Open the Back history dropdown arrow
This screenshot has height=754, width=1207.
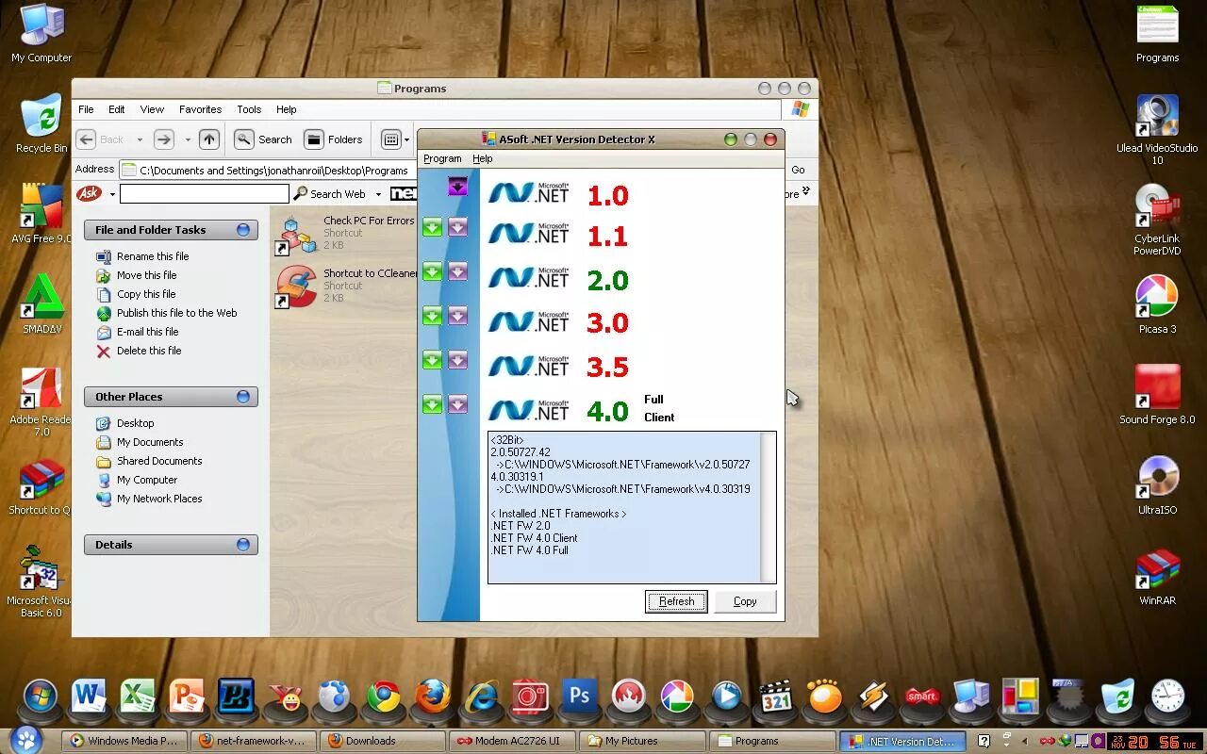[x=140, y=139]
